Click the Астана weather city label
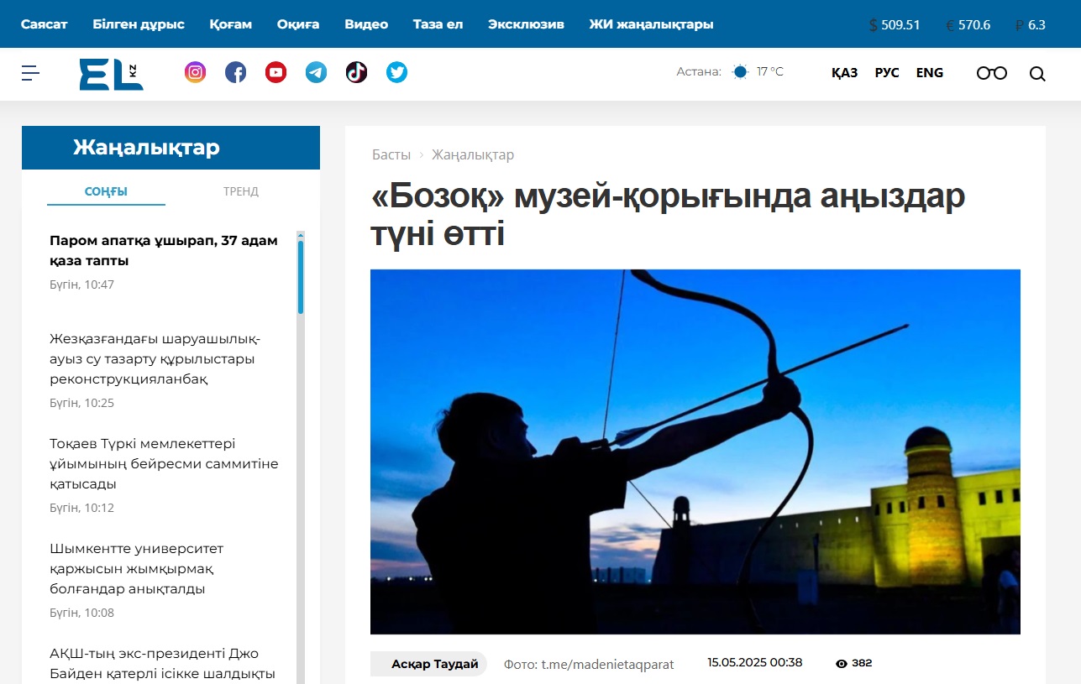1081x684 pixels. tap(699, 72)
